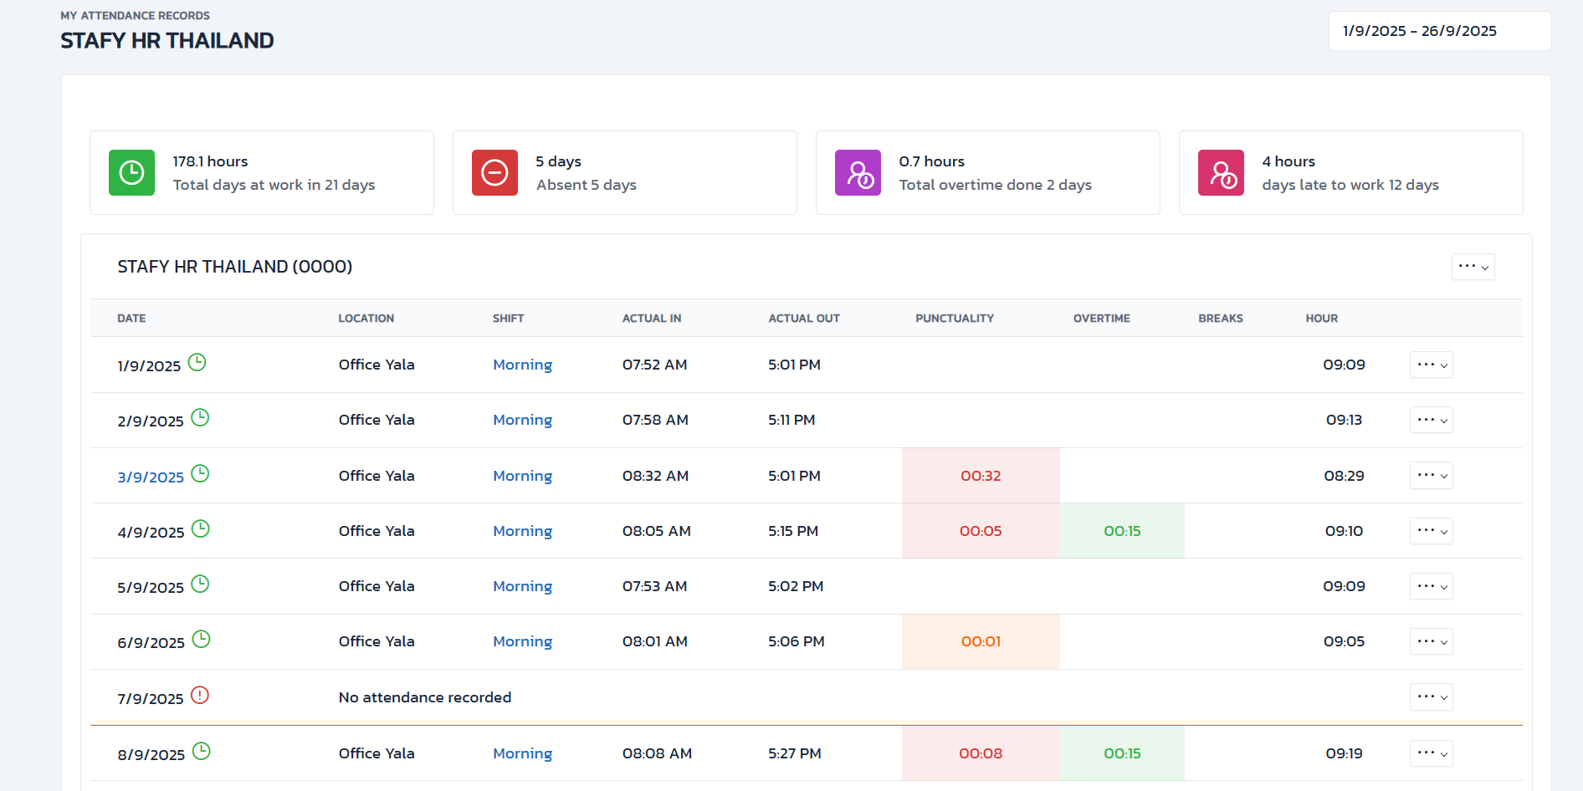Click the pink late-to-work summary icon
The height and width of the screenshot is (791, 1583).
(x=1221, y=173)
